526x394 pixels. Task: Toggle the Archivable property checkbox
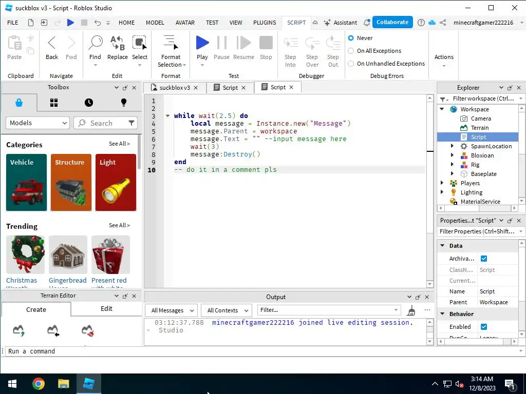point(484,259)
